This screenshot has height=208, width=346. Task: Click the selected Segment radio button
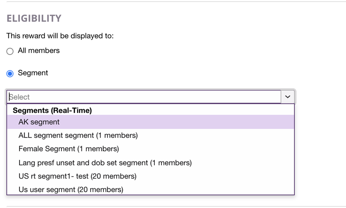(10, 74)
